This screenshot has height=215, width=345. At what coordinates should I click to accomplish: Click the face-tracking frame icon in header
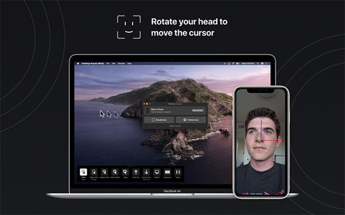click(129, 27)
